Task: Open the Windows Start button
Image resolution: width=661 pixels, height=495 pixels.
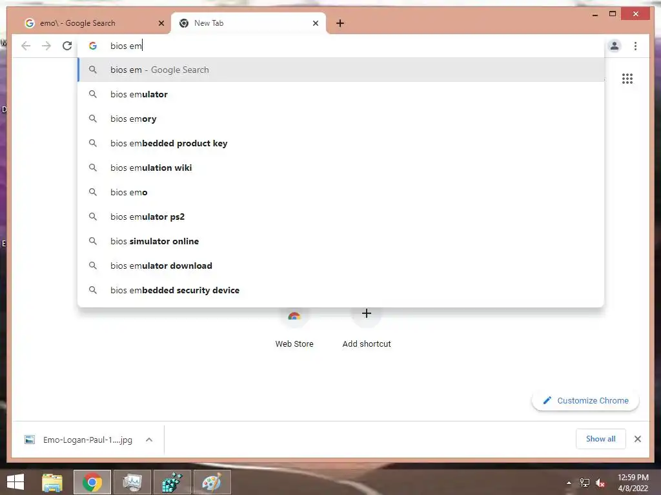Action: click(x=15, y=482)
